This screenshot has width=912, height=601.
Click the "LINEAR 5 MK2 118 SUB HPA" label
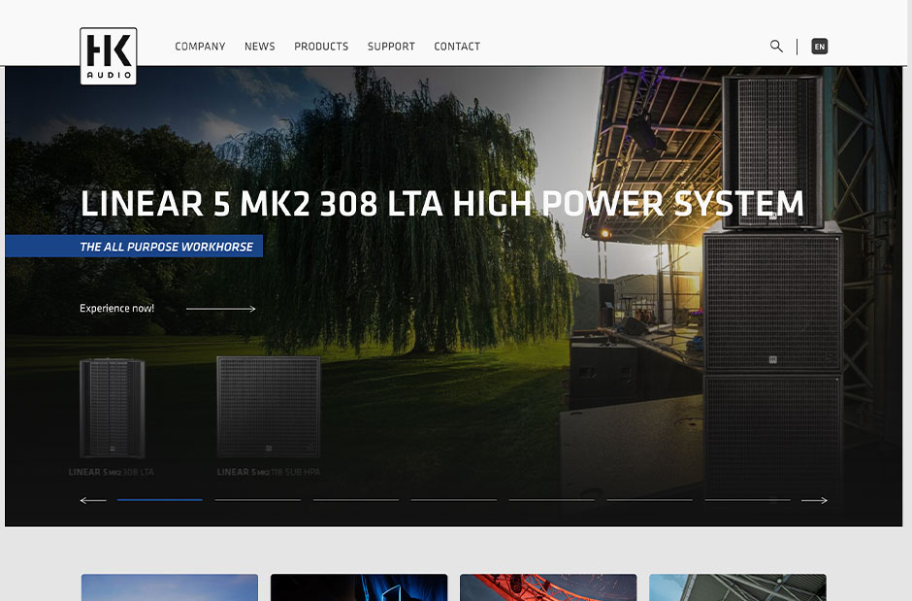click(x=269, y=472)
